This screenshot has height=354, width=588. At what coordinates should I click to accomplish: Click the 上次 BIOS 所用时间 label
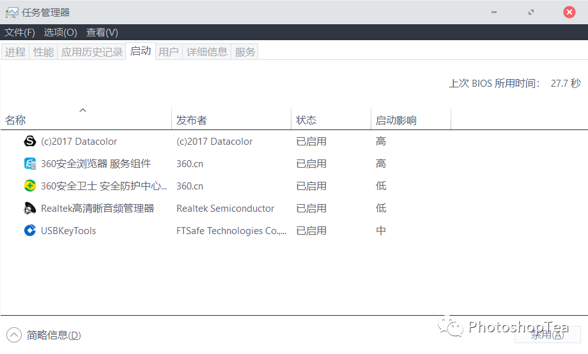coord(494,83)
